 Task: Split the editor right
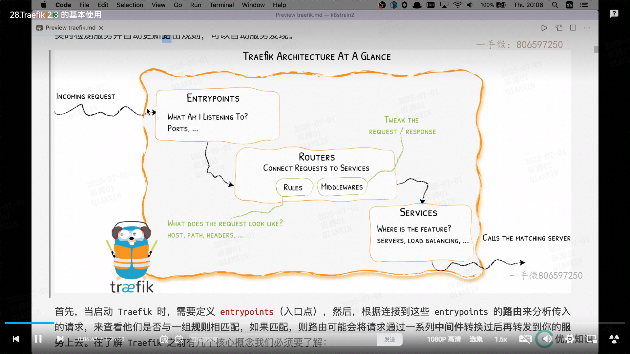(573, 28)
